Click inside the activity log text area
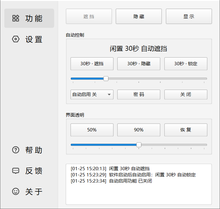The height and width of the screenshot is (209, 220). [138, 191]
